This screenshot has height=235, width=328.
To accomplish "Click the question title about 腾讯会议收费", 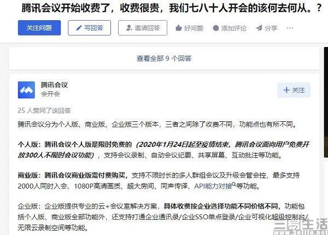I will click(x=172, y=8).
